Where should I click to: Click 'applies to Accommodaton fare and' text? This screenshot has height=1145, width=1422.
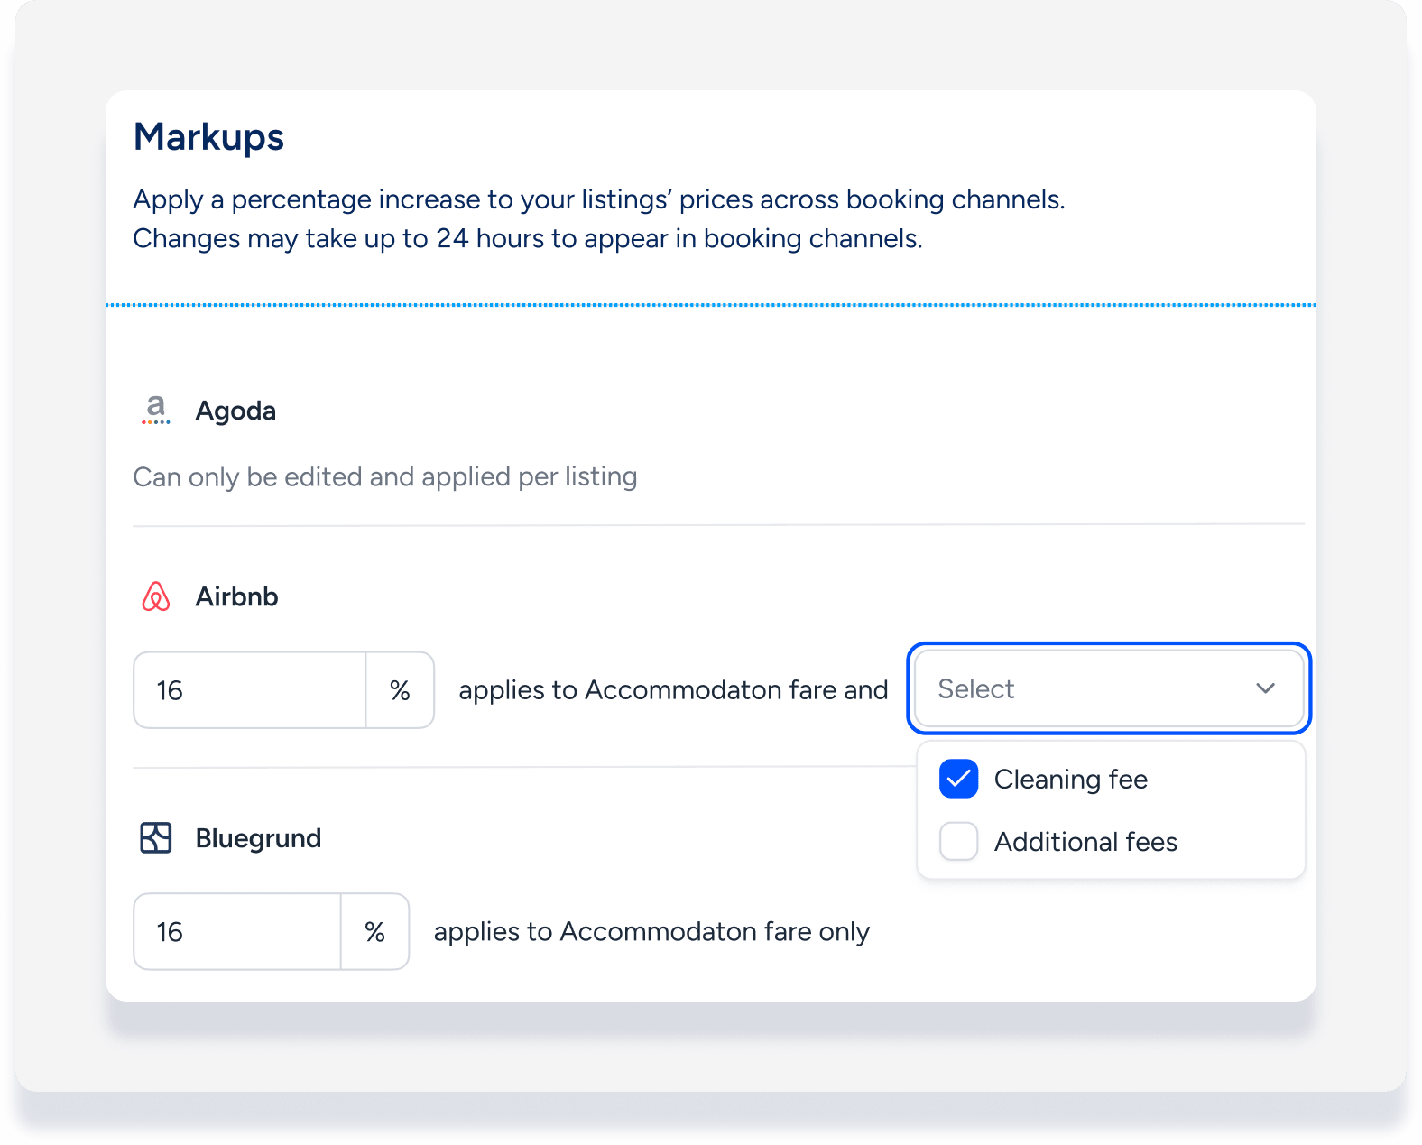coord(673,690)
